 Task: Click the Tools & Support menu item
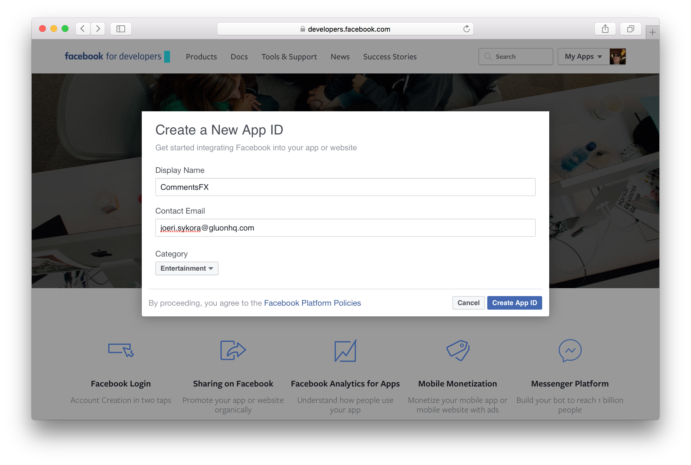289,57
